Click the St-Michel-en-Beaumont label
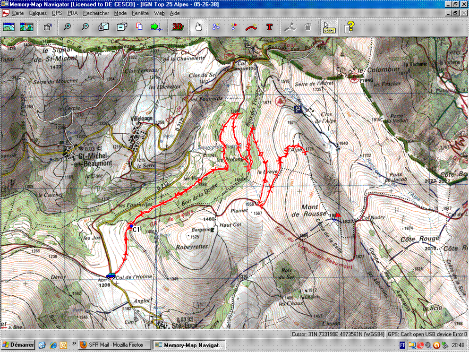Screen dimensions: 469x352 pos(91,160)
